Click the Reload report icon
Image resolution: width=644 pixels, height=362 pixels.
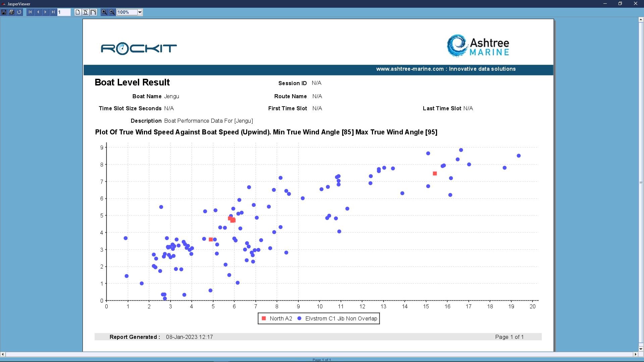[x=19, y=12]
